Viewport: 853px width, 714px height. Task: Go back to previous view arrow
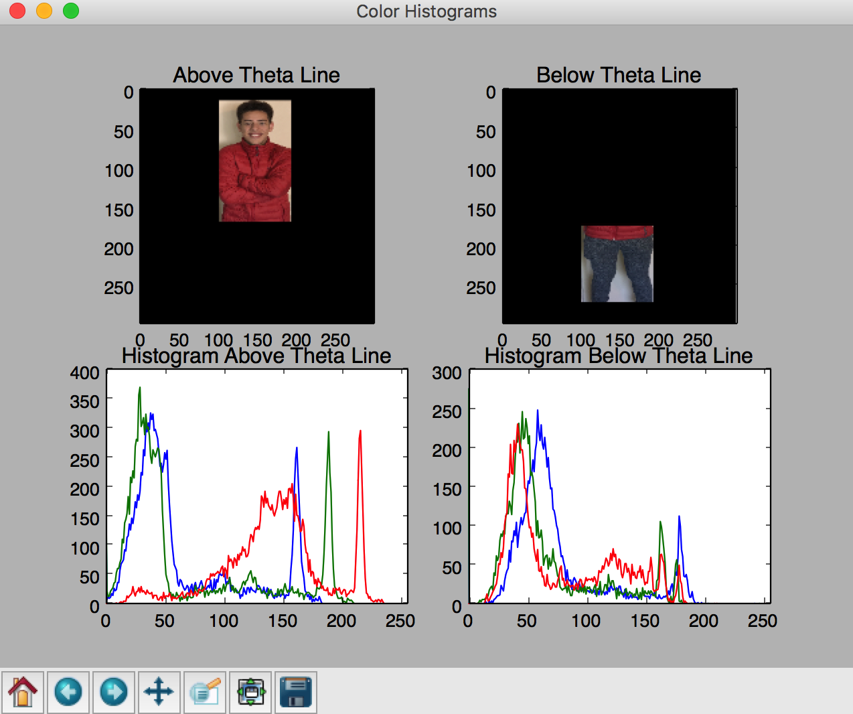point(68,692)
